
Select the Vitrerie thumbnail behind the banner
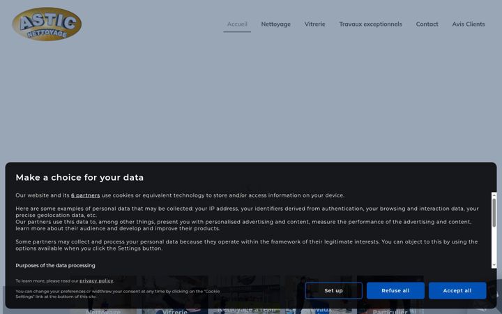tap(175, 294)
